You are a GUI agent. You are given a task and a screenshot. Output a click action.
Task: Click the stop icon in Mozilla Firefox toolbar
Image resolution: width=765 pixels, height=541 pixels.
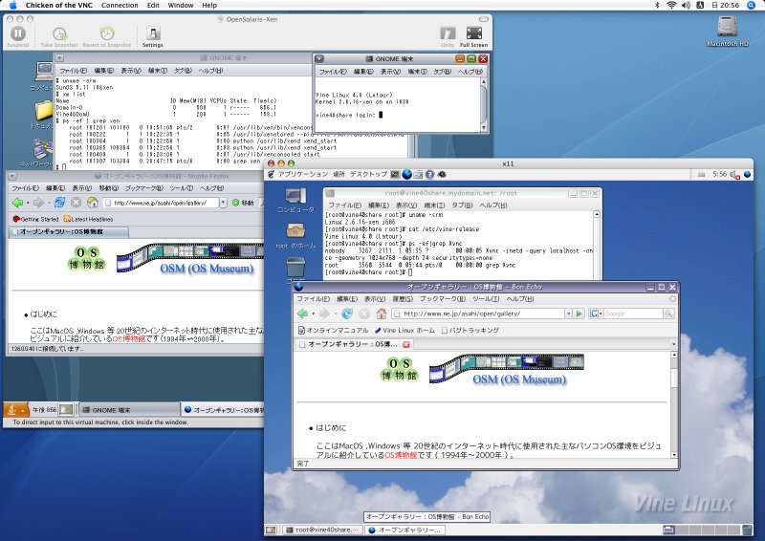(76, 203)
